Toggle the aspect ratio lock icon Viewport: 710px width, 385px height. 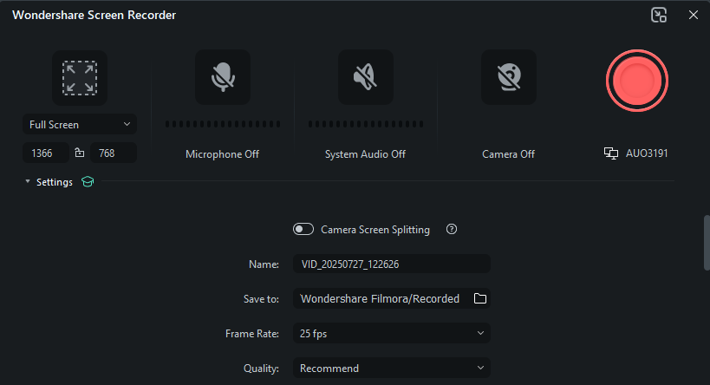pos(80,153)
